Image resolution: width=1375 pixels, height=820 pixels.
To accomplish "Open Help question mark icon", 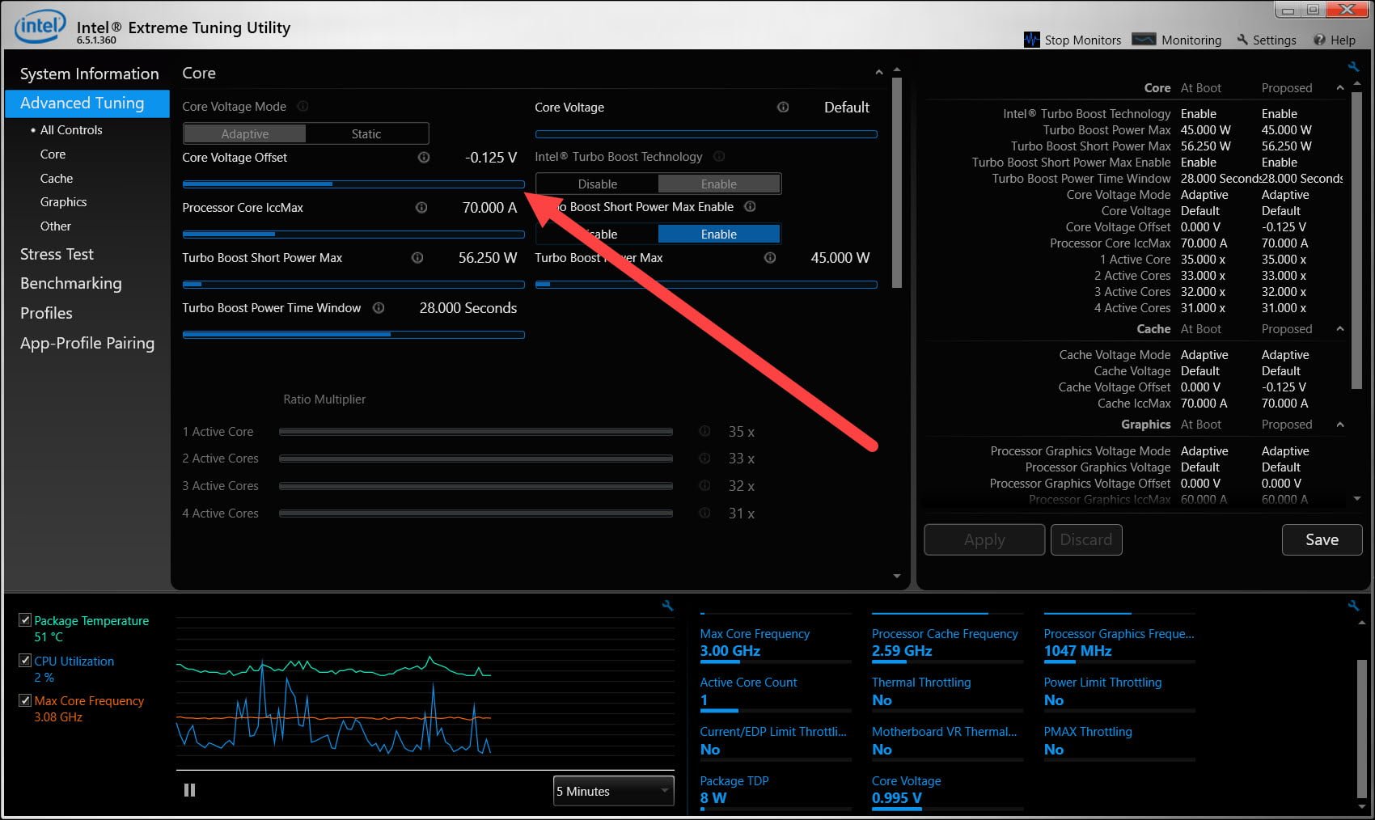I will click(x=1319, y=40).
